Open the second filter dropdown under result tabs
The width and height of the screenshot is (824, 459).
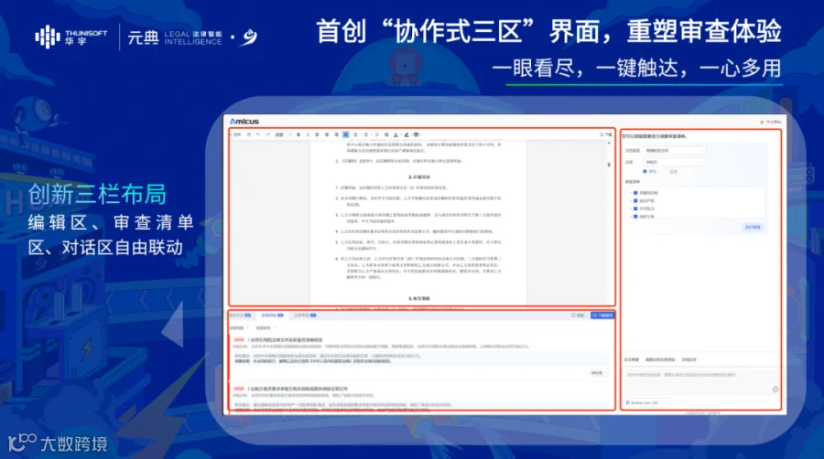[266, 328]
